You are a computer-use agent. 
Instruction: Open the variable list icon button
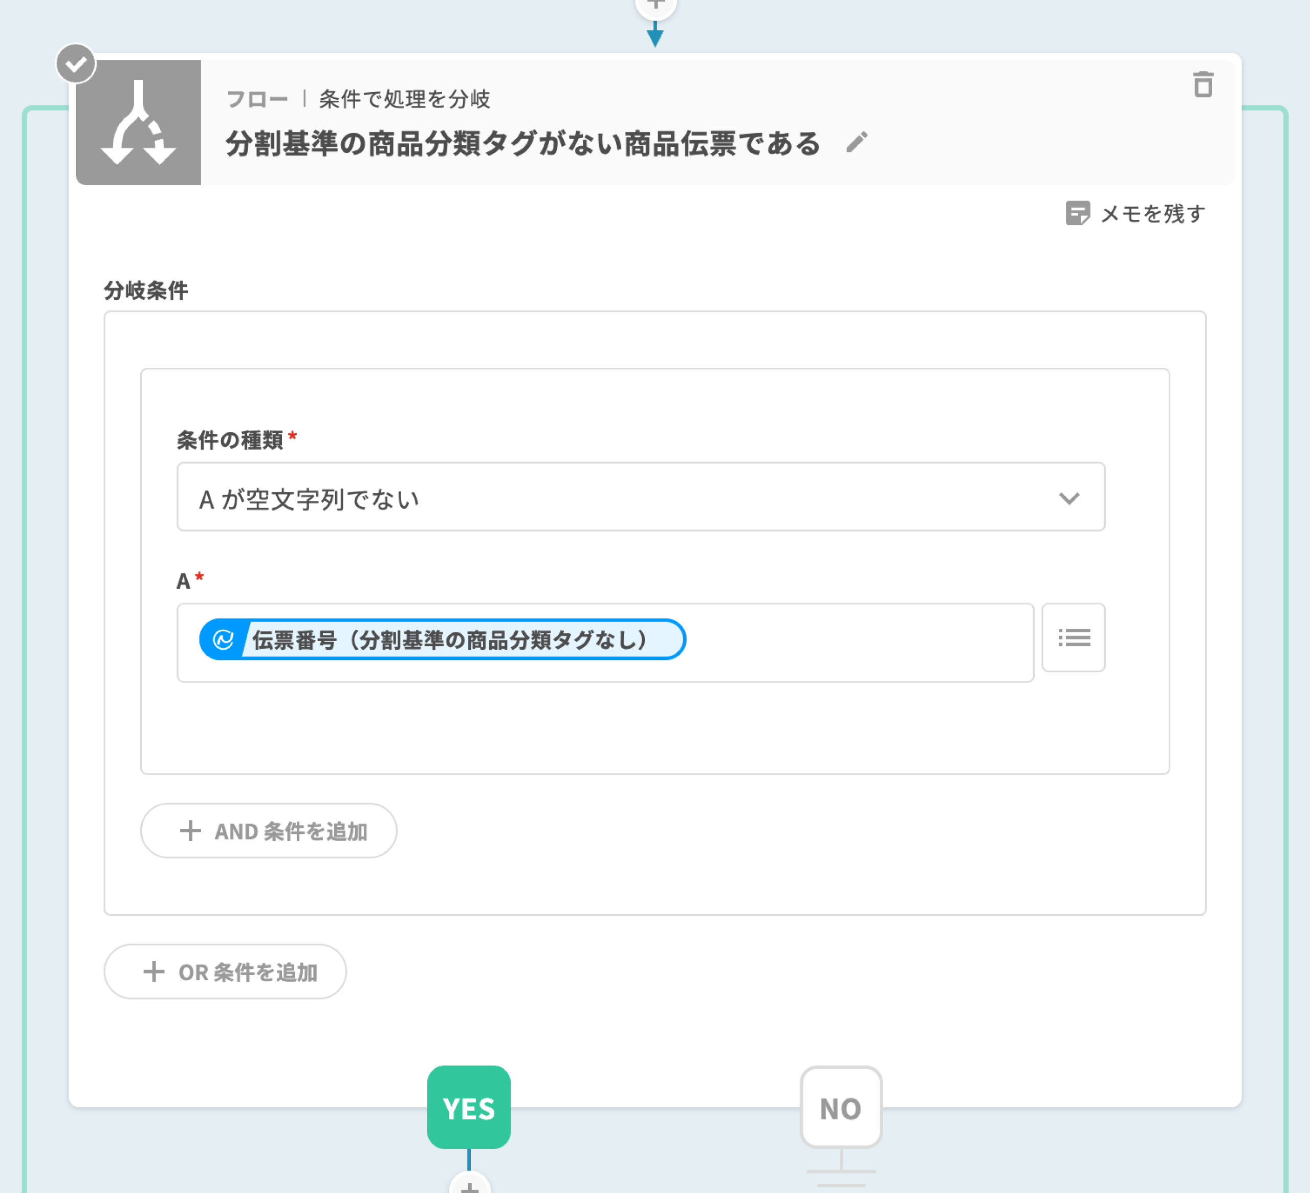1073,637
